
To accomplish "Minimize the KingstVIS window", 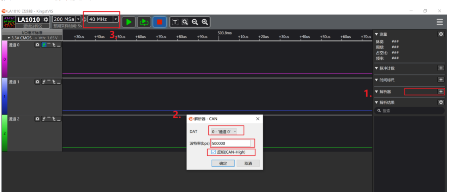I will 411,11.
